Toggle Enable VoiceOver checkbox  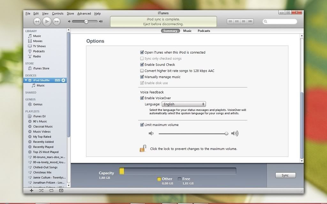click(142, 98)
